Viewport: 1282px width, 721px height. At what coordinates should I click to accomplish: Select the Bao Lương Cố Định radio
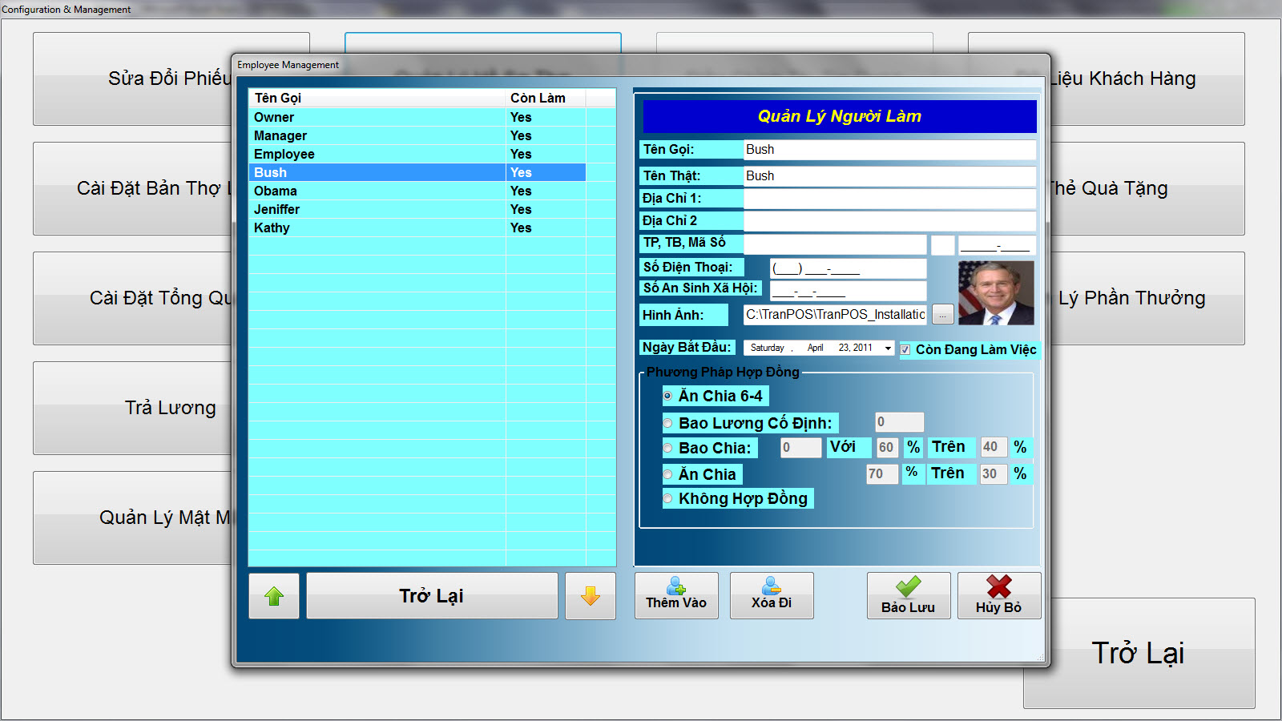pyautogui.click(x=668, y=423)
